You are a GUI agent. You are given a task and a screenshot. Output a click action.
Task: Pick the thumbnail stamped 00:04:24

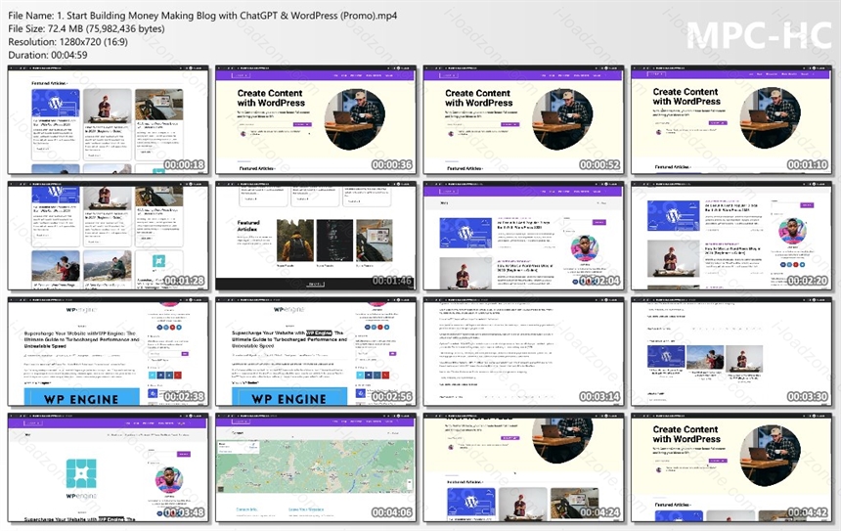click(523, 467)
